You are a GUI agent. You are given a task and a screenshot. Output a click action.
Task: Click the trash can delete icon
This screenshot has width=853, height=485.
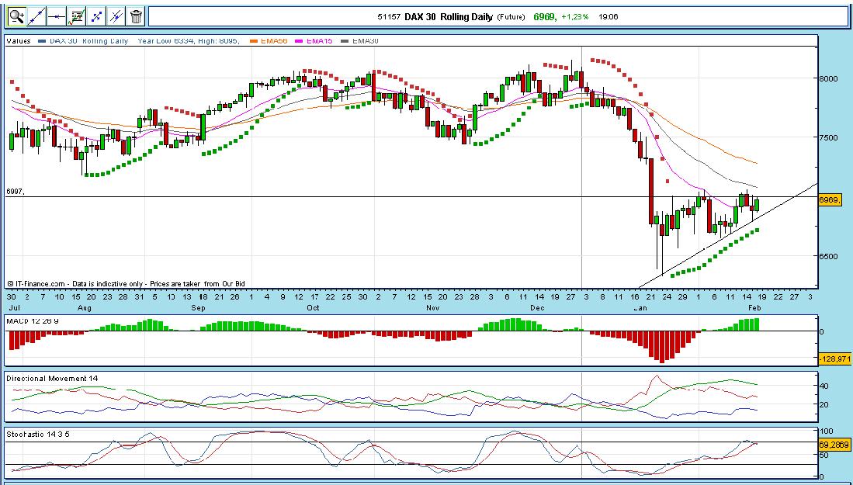click(x=136, y=16)
